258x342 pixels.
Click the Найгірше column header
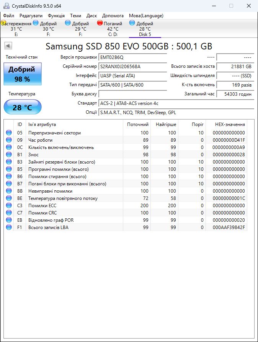(x=165, y=124)
